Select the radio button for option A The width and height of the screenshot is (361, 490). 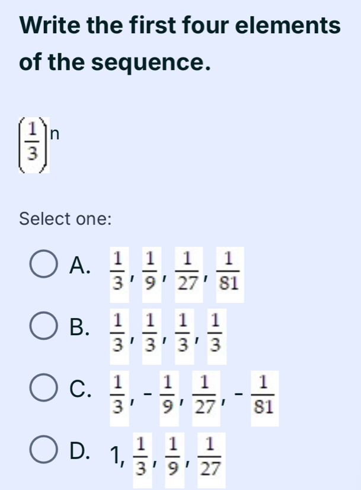[x=45, y=271]
